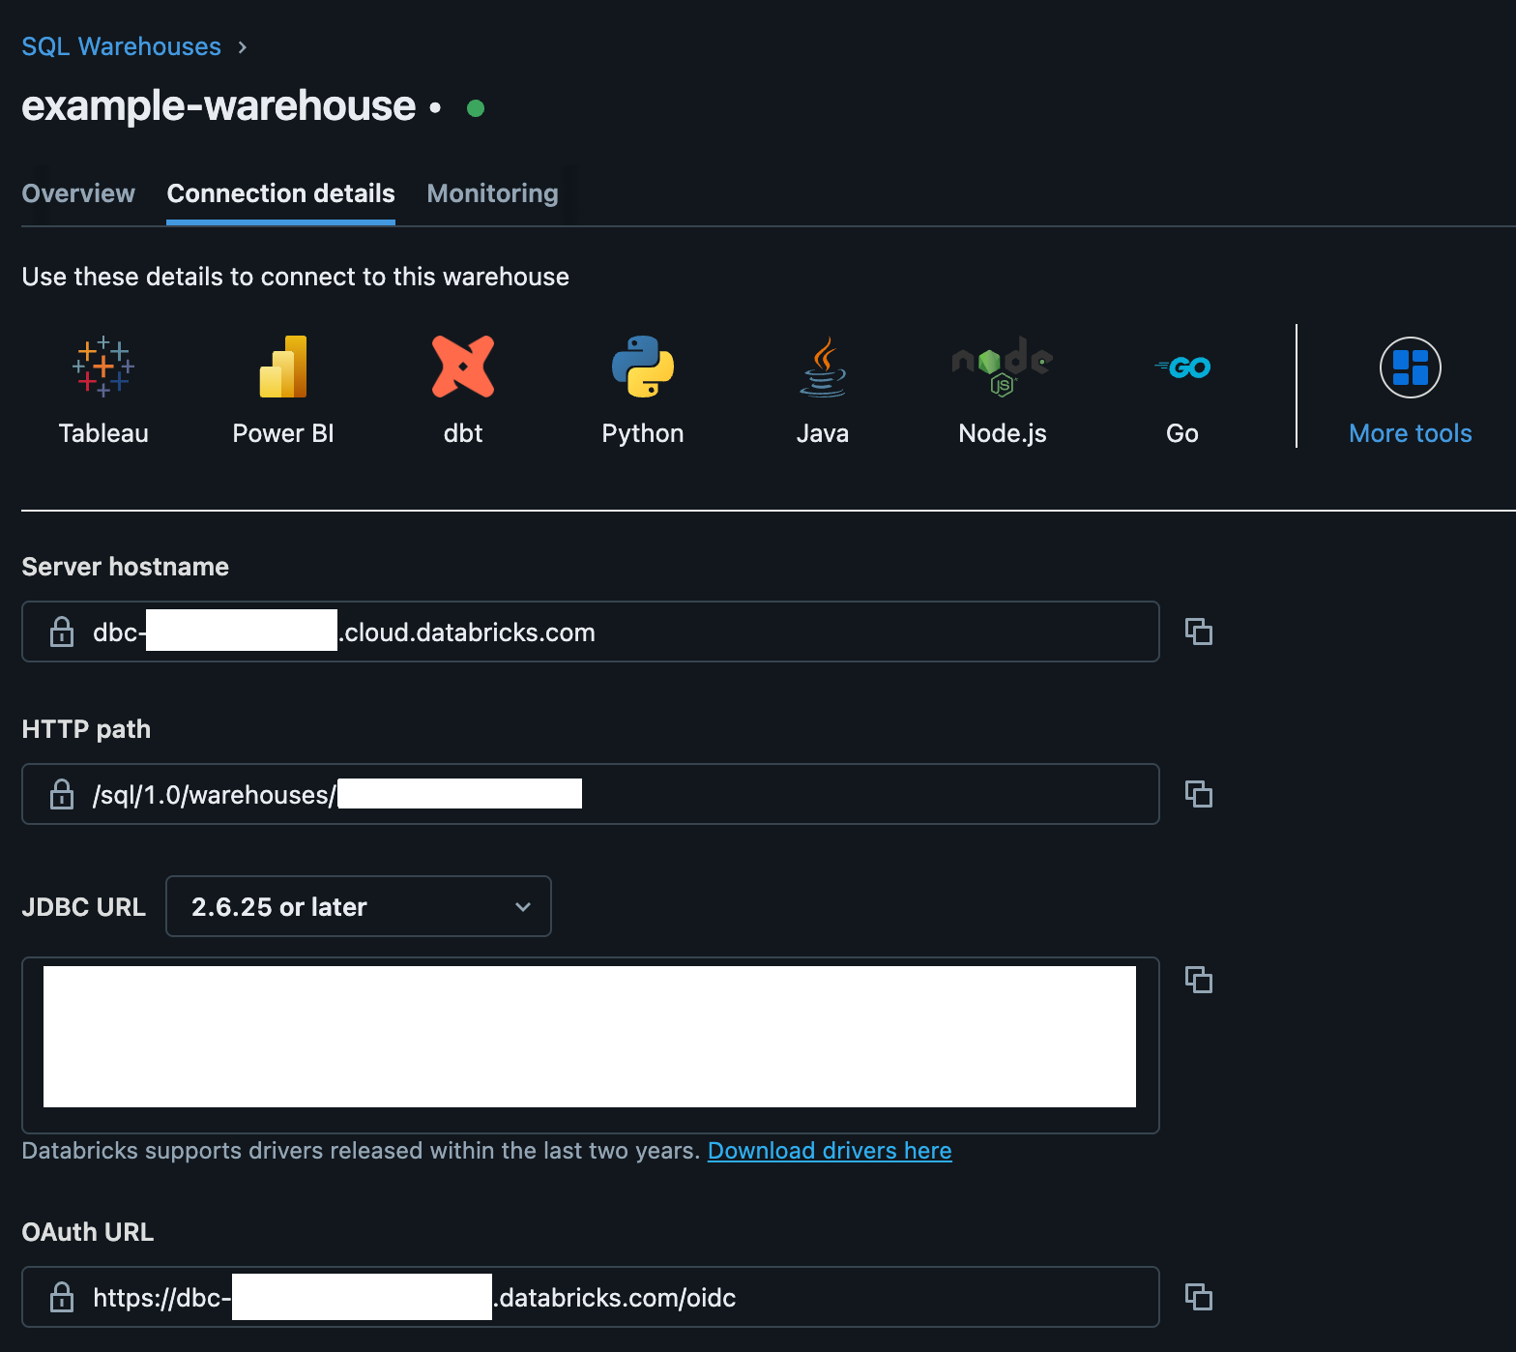Expand the JDBC driver version dropdown
Image resolution: width=1516 pixels, height=1352 pixels.
[359, 906]
